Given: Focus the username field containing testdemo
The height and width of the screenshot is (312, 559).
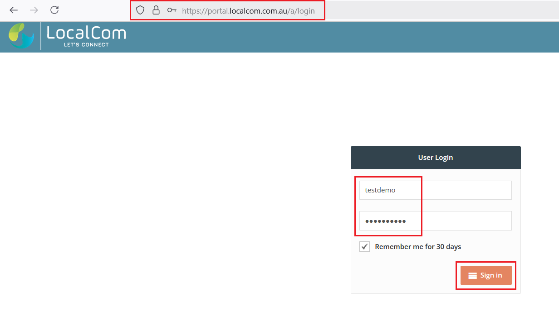Looking at the screenshot, I should tap(435, 190).
